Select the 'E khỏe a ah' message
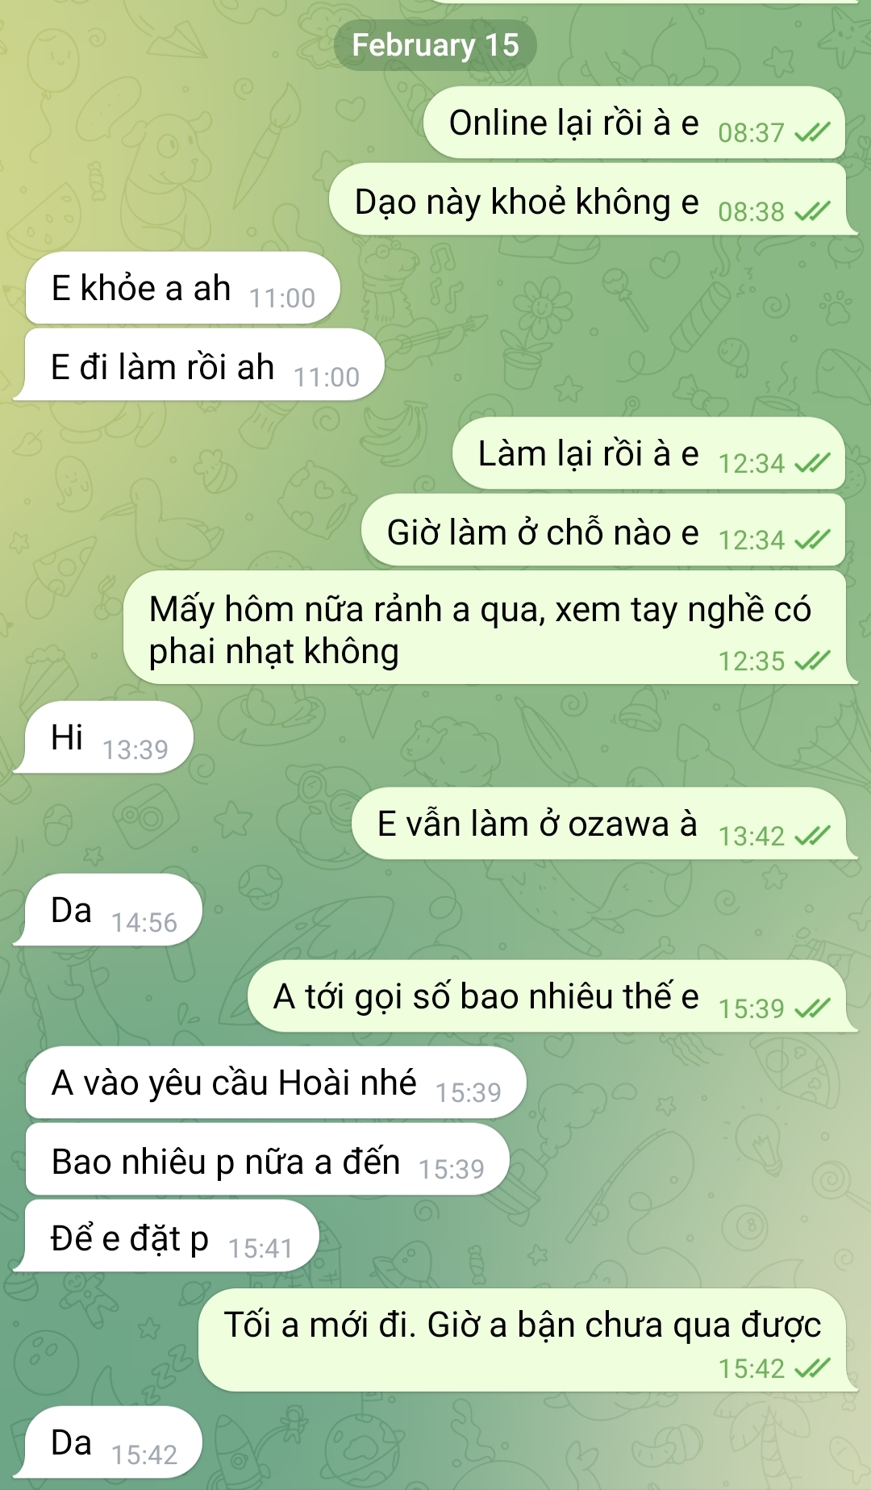871x1490 pixels. [182, 288]
